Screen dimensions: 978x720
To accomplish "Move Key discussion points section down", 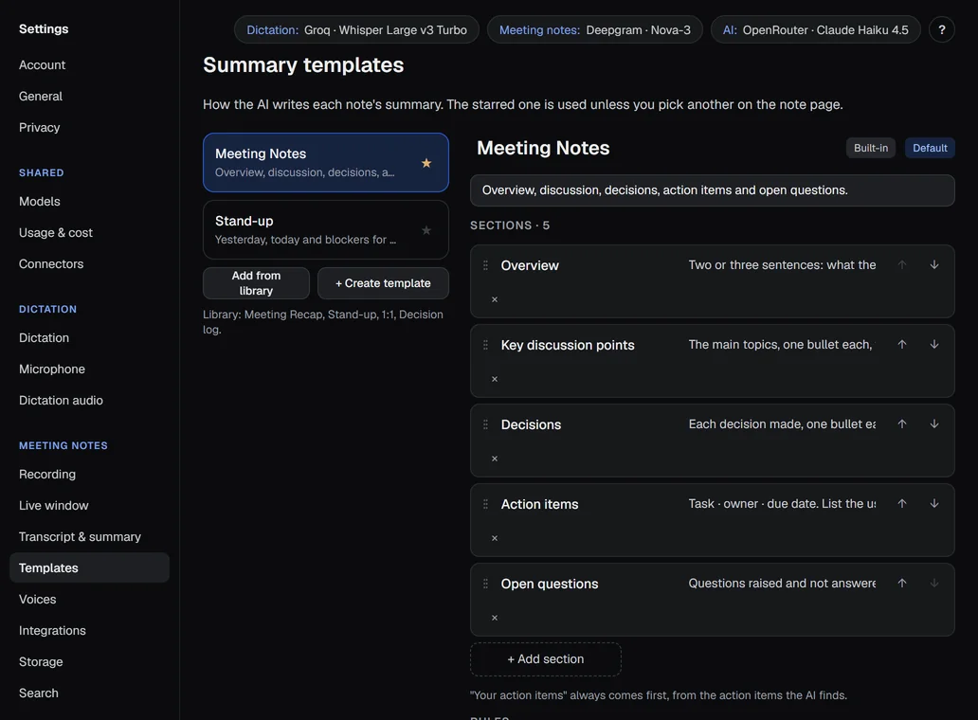I will 933,344.
